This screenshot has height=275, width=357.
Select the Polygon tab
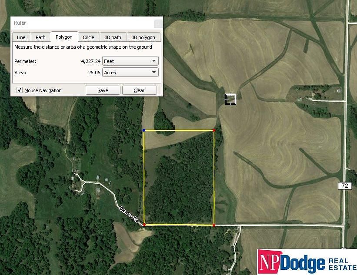[x=64, y=37]
